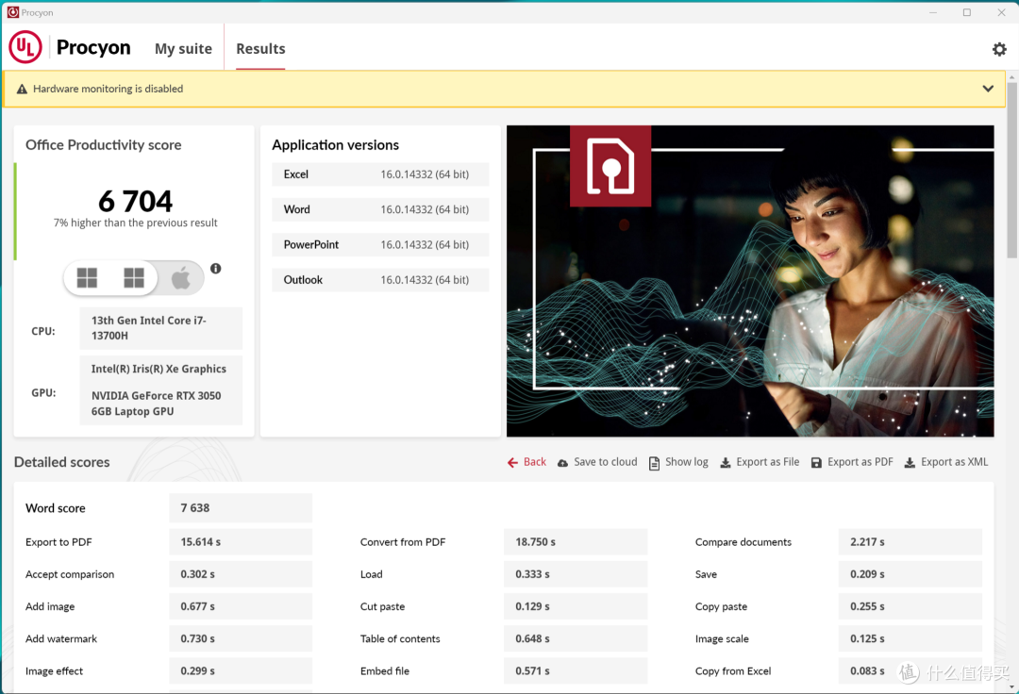The image size is (1019, 694).
Task: Click the Office Productivity benchmark banner image
Action: pyautogui.click(x=750, y=281)
